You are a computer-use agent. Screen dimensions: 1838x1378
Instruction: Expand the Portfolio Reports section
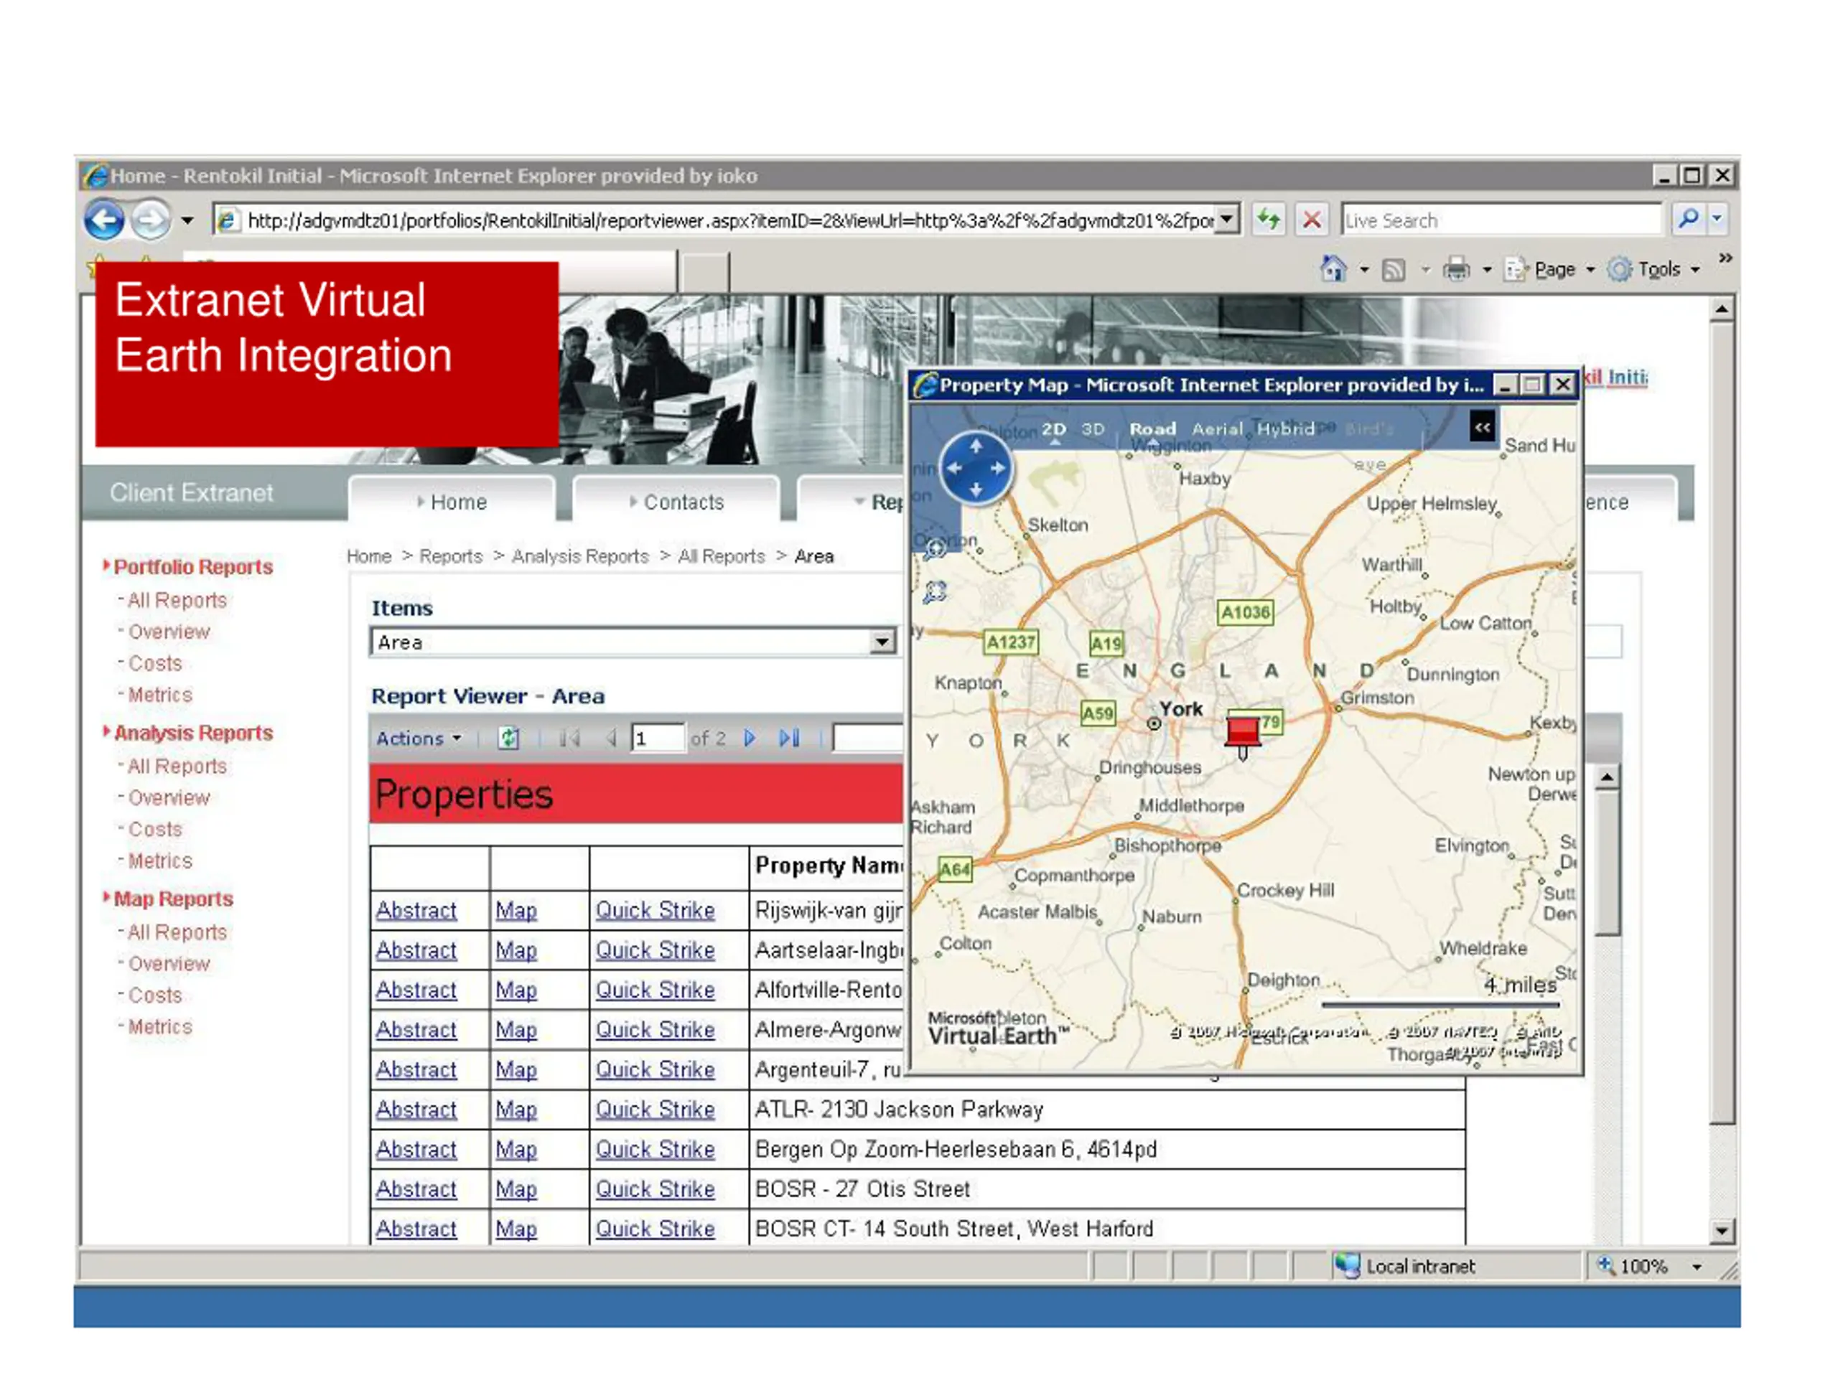point(106,565)
